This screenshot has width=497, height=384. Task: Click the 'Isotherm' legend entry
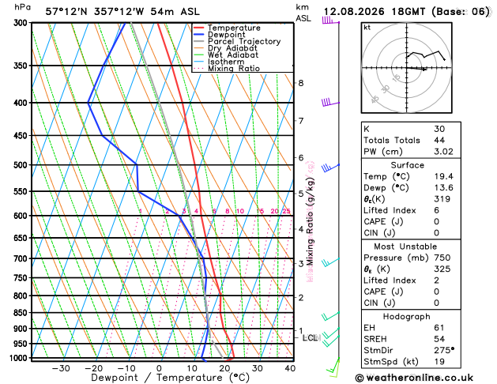[226, 62]
